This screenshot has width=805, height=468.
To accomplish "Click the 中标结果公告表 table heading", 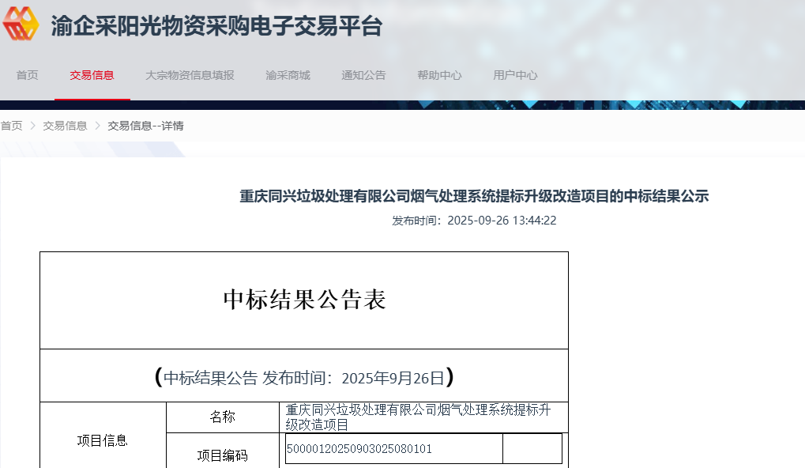I will pos(304,300).
